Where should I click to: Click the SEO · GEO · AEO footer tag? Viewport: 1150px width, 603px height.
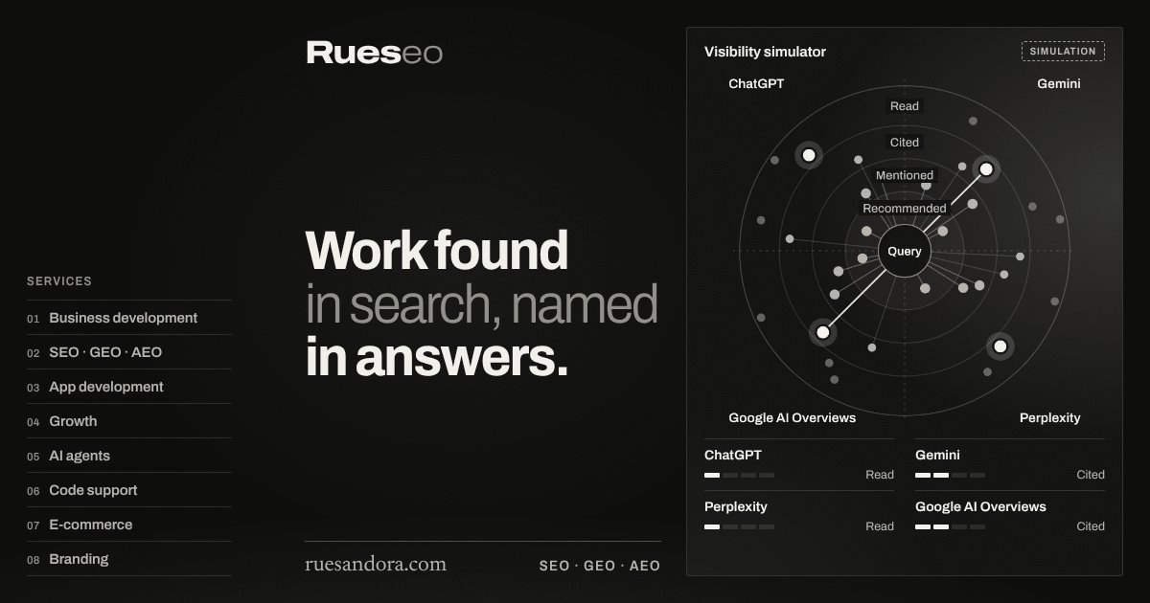point(600,566)
